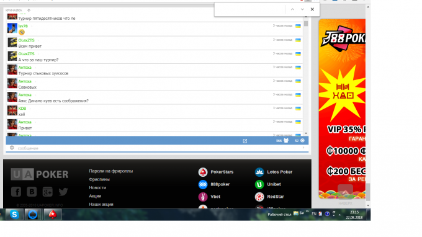
Task: Click the PokerStars room logo icon
Action: tap(203, 172)
